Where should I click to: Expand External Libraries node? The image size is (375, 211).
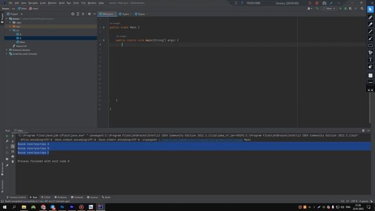[x=6, y=50]
